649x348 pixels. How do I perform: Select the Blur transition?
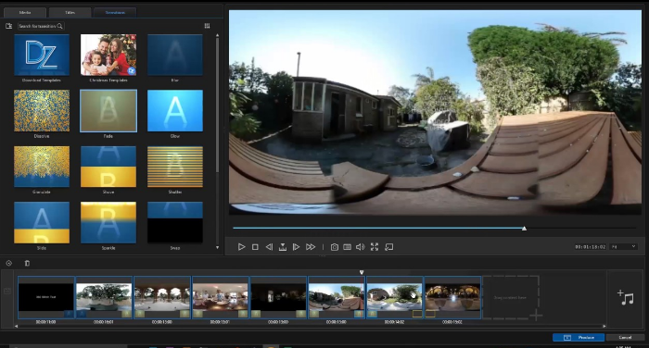tap(175, 55)
